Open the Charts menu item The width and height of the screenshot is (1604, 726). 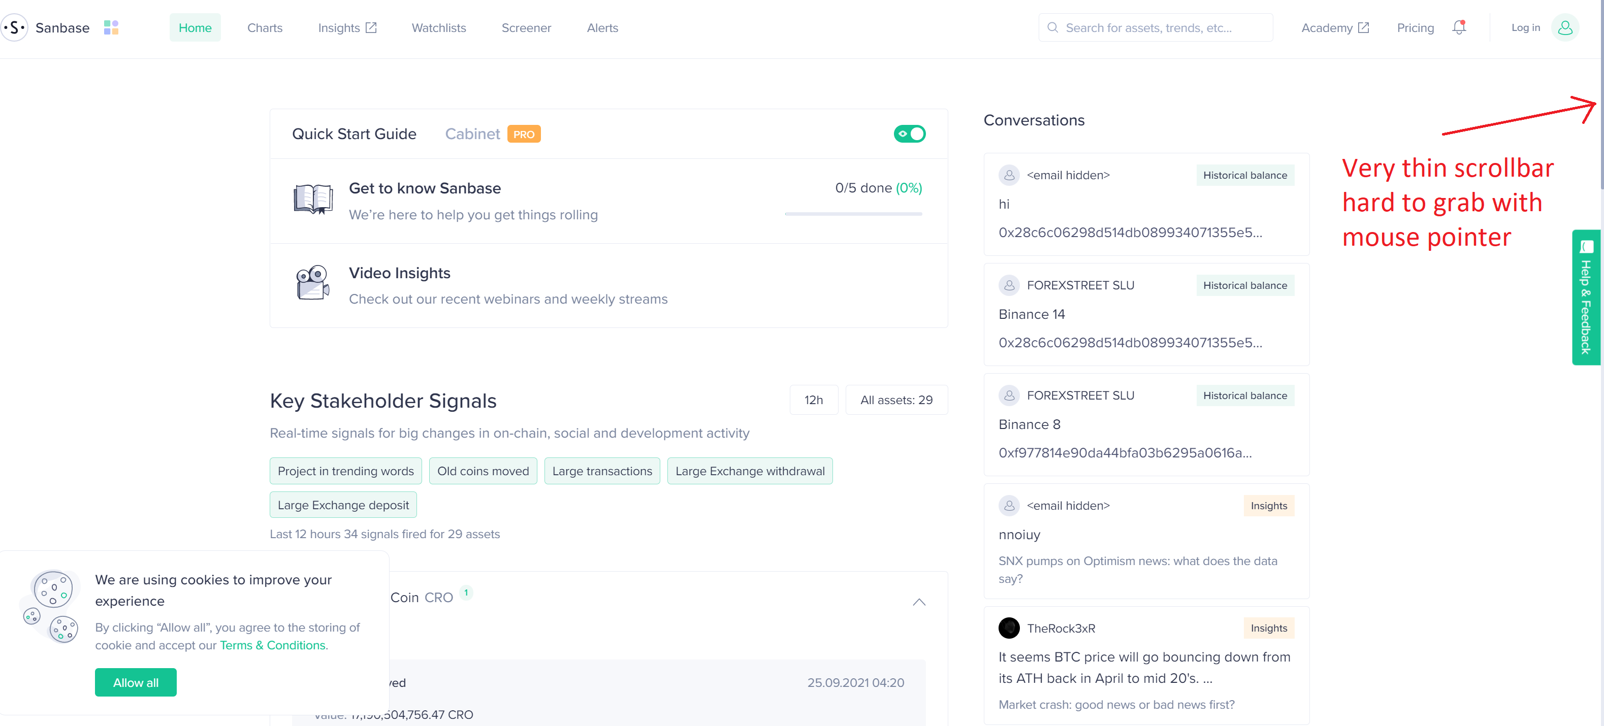265,27
